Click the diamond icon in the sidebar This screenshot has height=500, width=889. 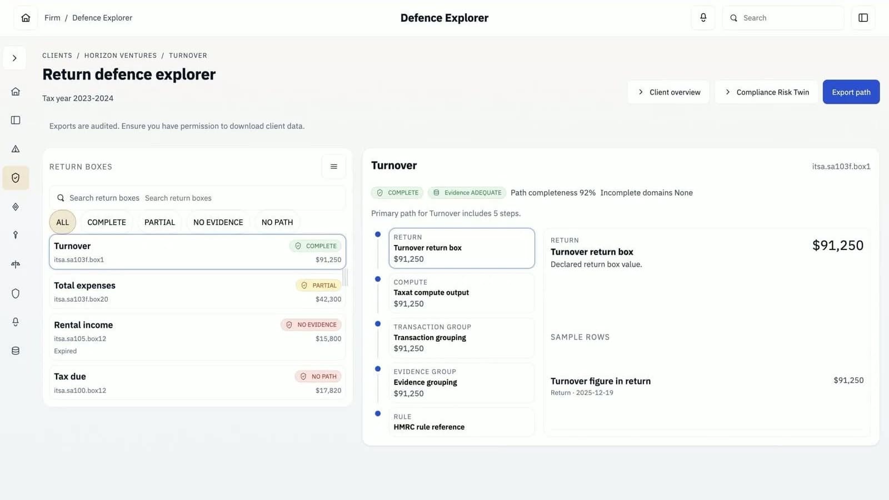coord(16,207)
